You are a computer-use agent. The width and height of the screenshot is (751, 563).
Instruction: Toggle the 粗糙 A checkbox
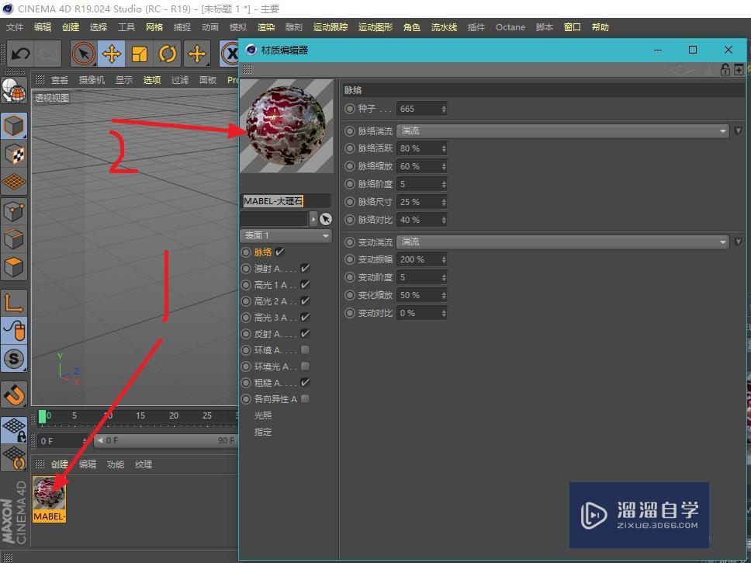click(x=305, y=383)
